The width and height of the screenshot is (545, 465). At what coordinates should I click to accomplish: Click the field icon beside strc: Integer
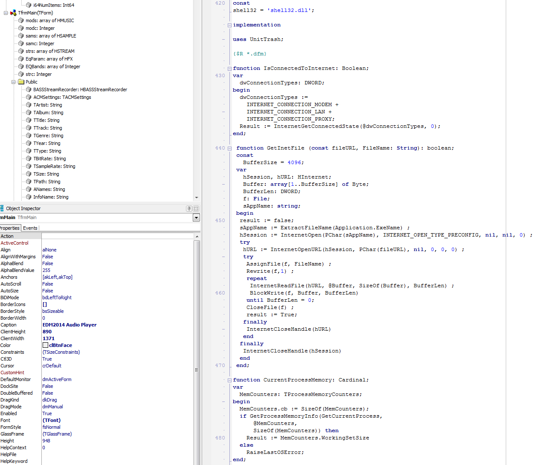click(x=21, y=74)
